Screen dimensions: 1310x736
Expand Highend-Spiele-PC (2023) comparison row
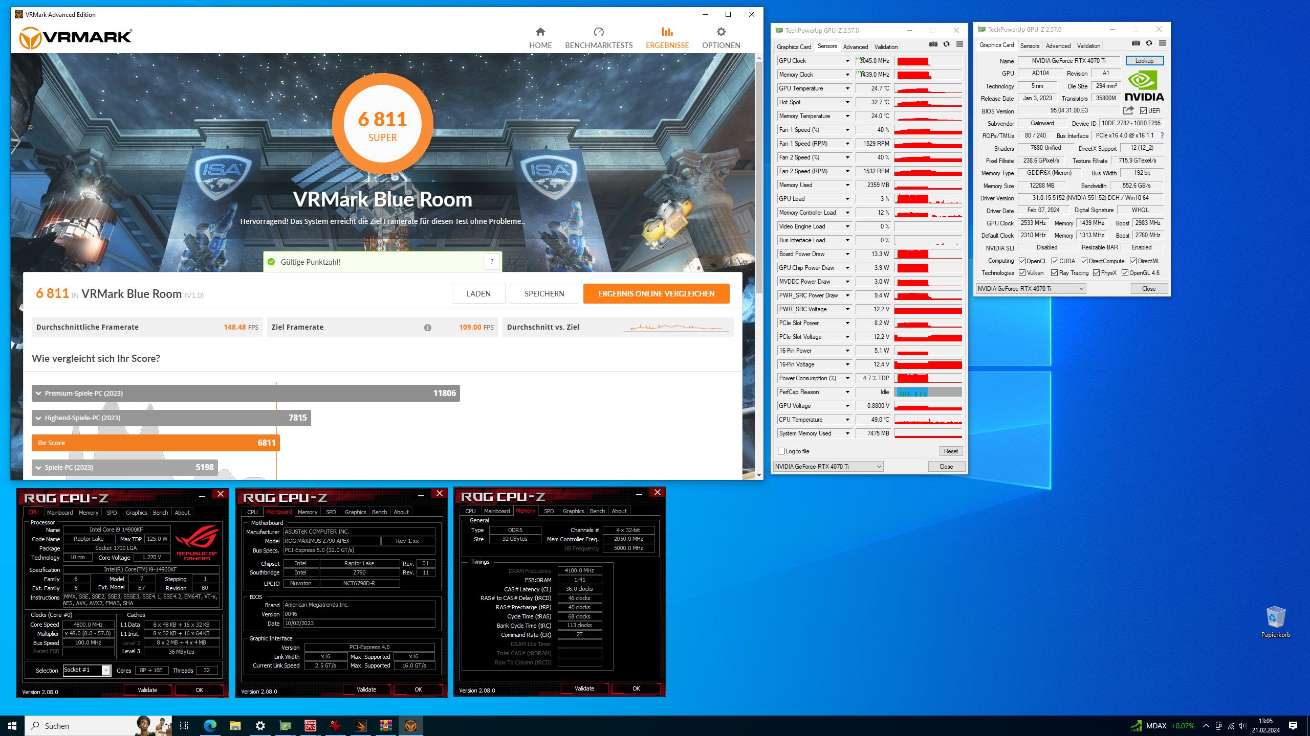[x=171, y=418]
